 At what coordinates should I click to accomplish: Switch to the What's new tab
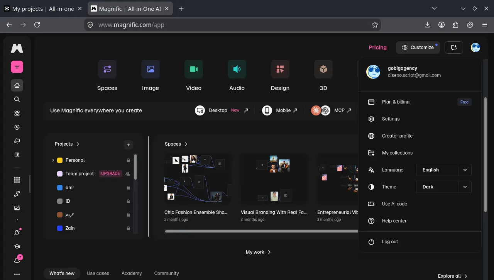coord(62,273)
